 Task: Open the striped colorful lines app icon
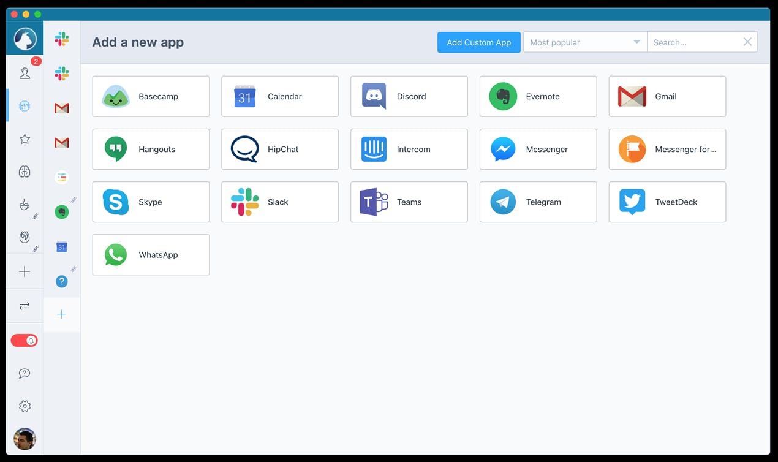[61, 177]
